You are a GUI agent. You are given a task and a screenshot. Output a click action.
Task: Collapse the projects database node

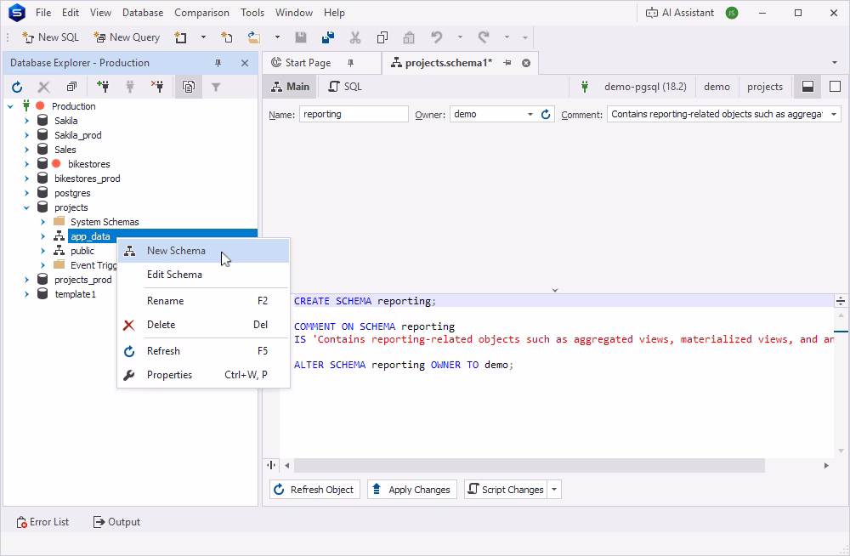(26, 207)
